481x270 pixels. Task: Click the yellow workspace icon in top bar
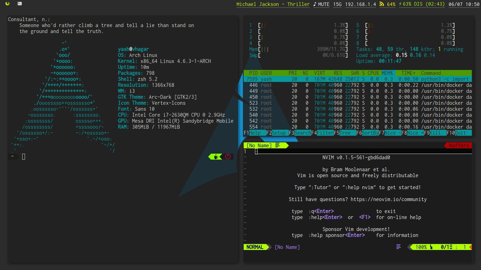(x=8, y=4)
